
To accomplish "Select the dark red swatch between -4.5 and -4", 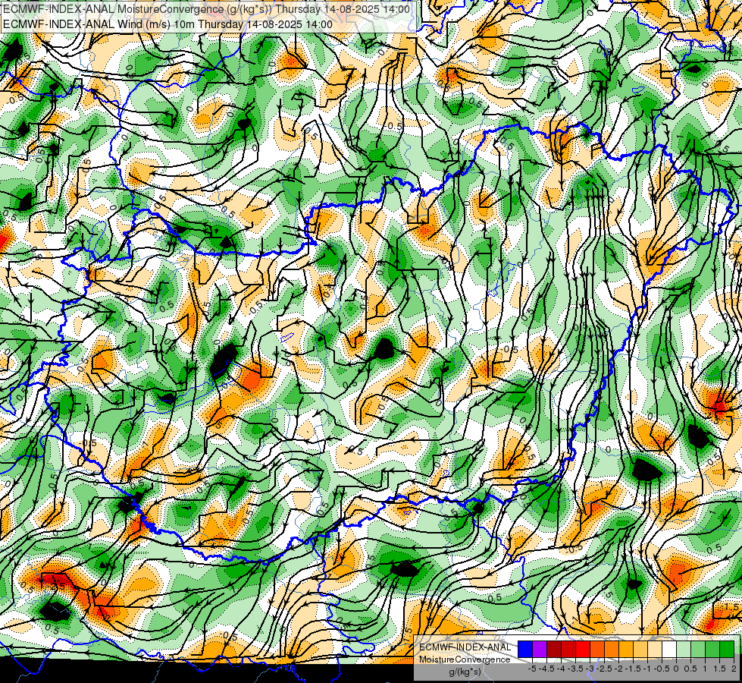I will pos(554,649).
